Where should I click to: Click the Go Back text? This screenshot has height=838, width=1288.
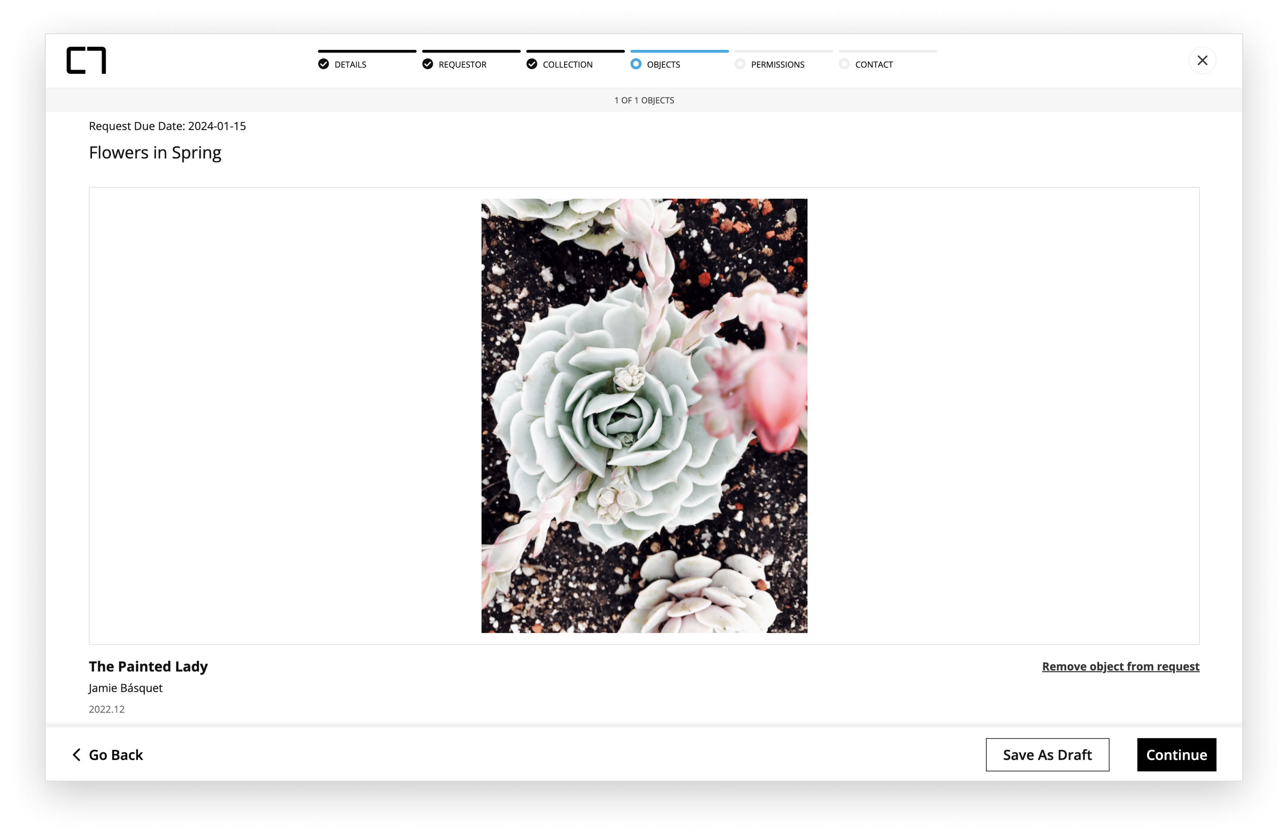coord(116,755)
